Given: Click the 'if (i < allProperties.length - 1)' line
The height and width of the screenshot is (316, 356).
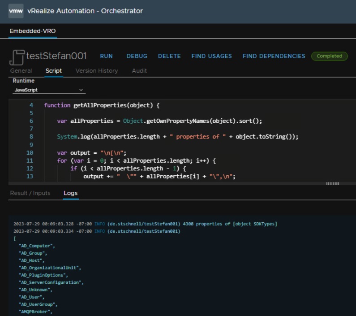Looking at the screenshot, I should tap(128, 169).
